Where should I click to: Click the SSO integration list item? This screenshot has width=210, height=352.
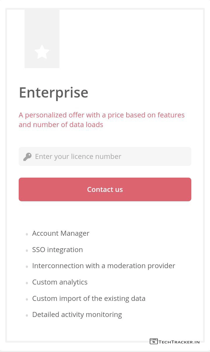(57, 250)
